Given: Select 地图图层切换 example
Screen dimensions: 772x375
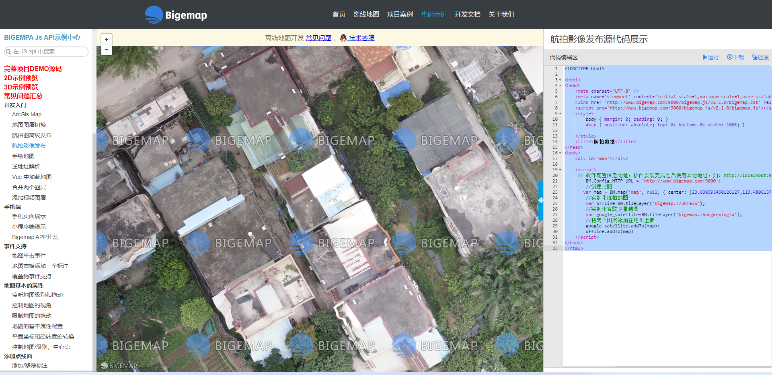Looking at the screenshot, I should [x=29, y=125].
